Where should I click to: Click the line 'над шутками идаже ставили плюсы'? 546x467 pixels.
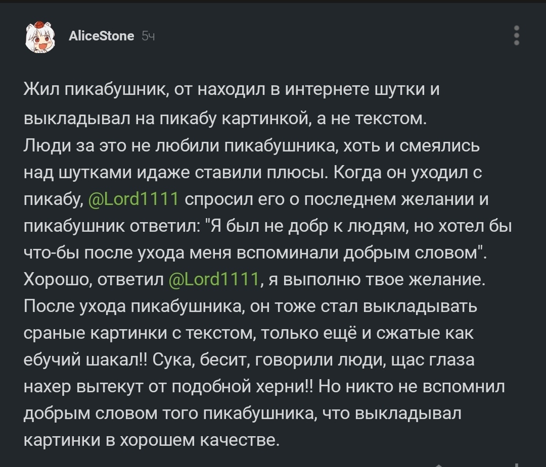(x=253, y=173)
